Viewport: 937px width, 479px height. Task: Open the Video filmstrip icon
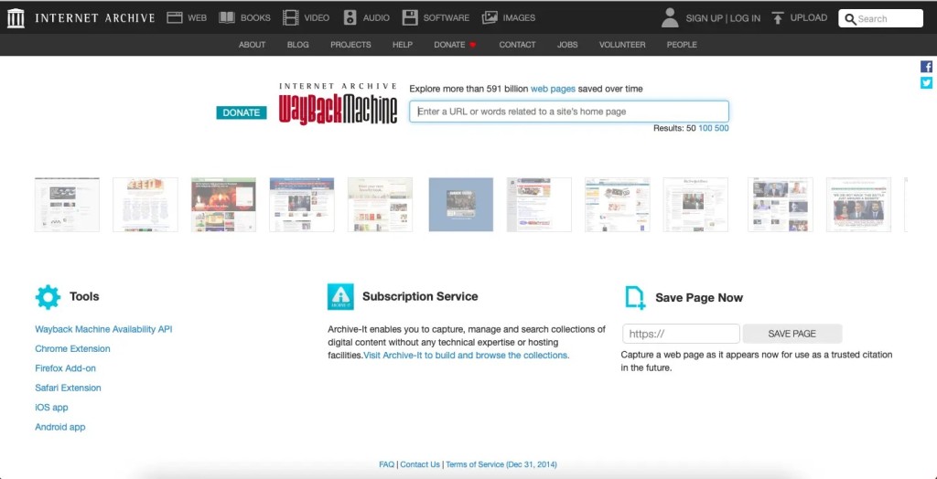point(290,18)
